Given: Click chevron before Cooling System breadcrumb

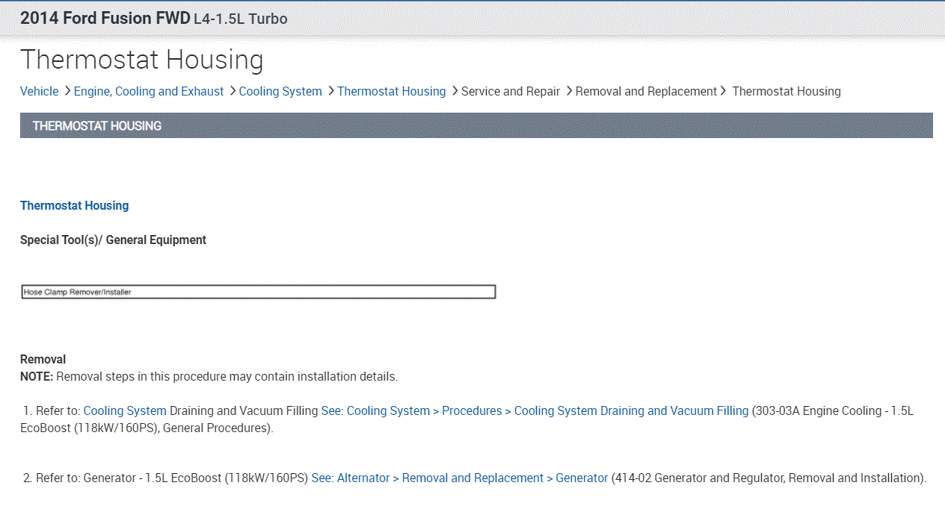Looking at the screenshot, I should tap(233, 91).
